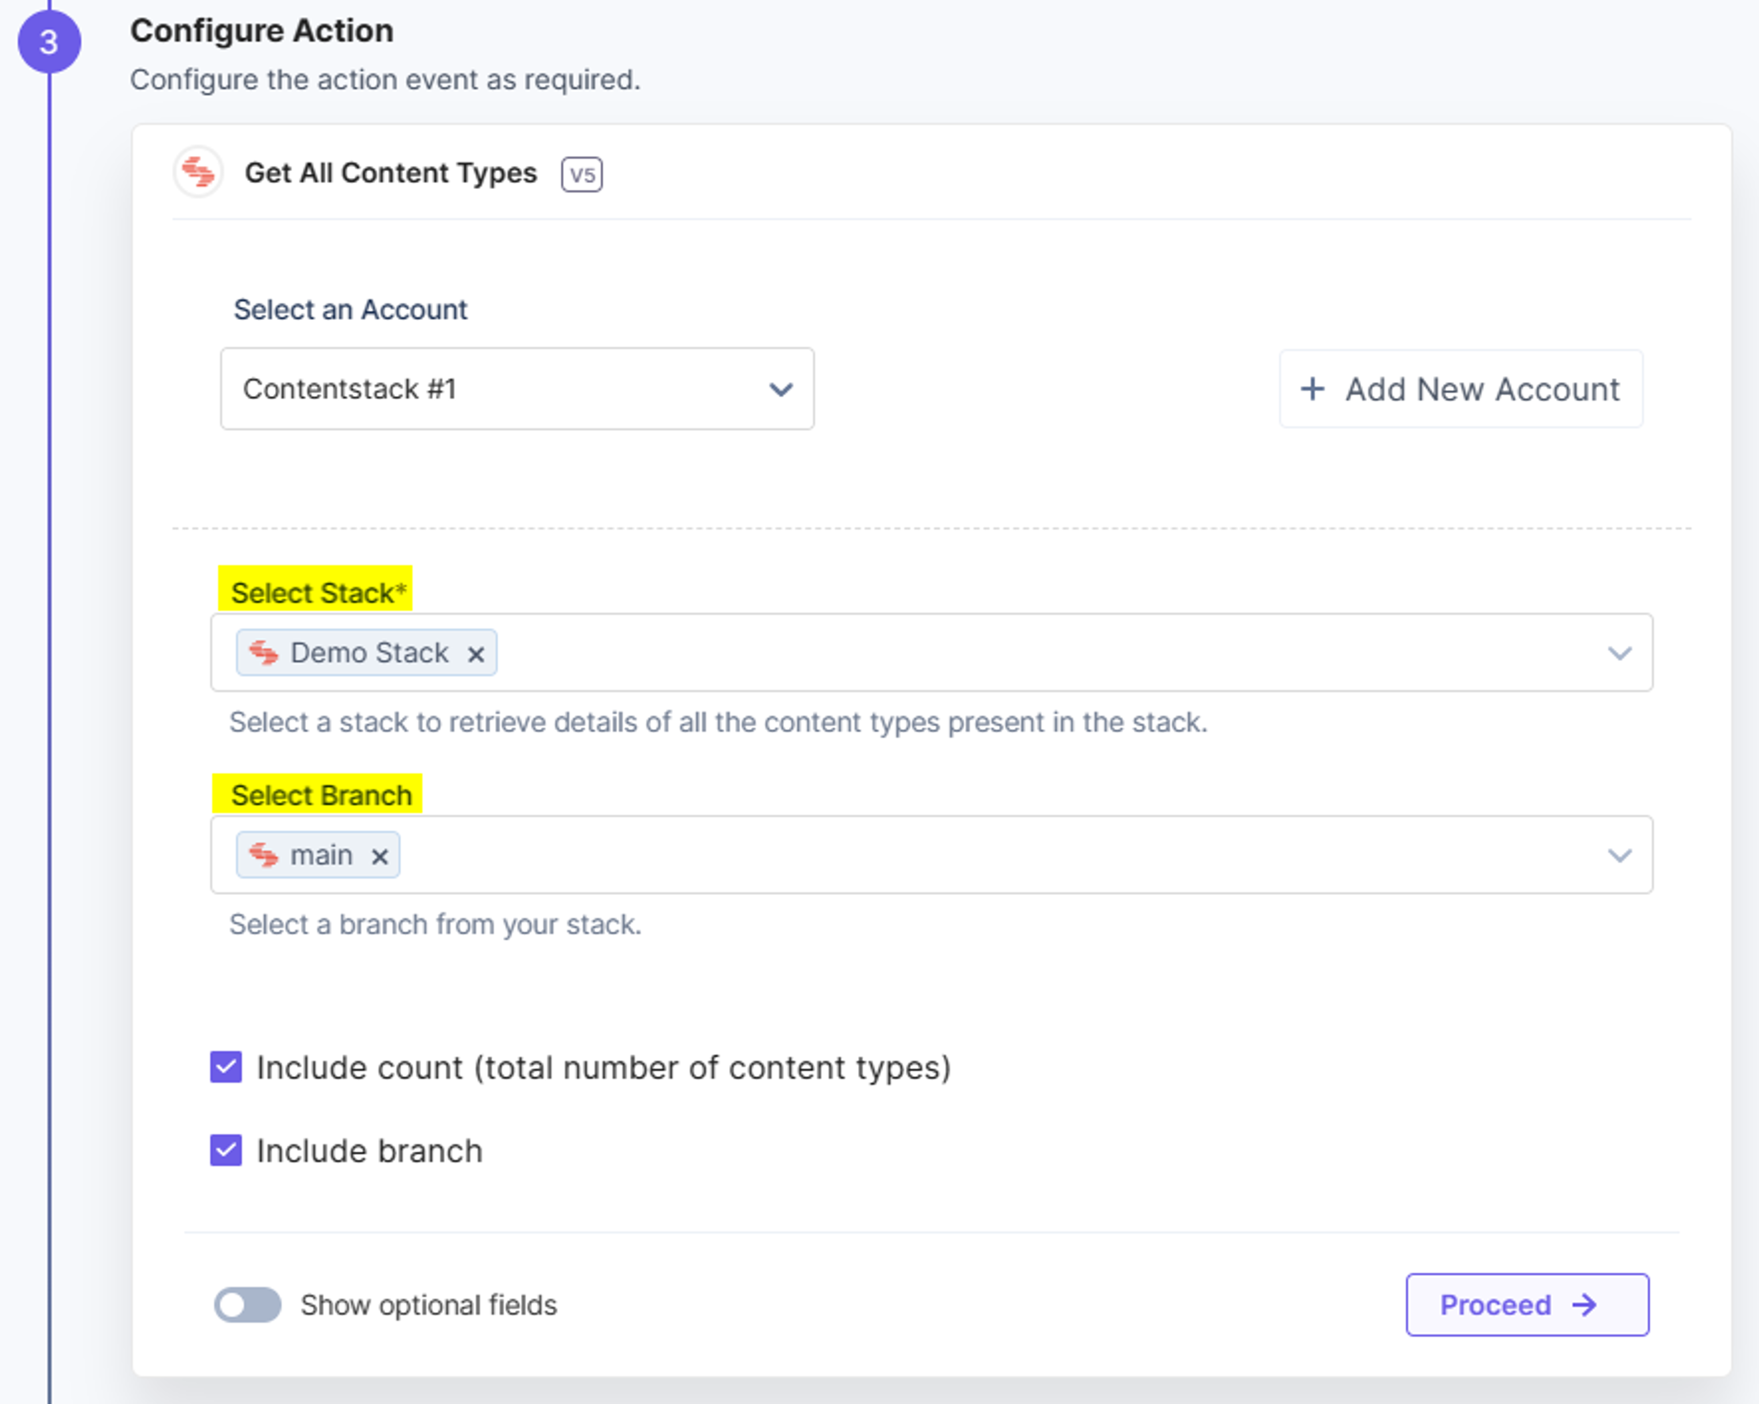Viewport: 1759px width, 1404px height.
Task: Remove the main branch tag with its x
Action: tap(379, 857)
